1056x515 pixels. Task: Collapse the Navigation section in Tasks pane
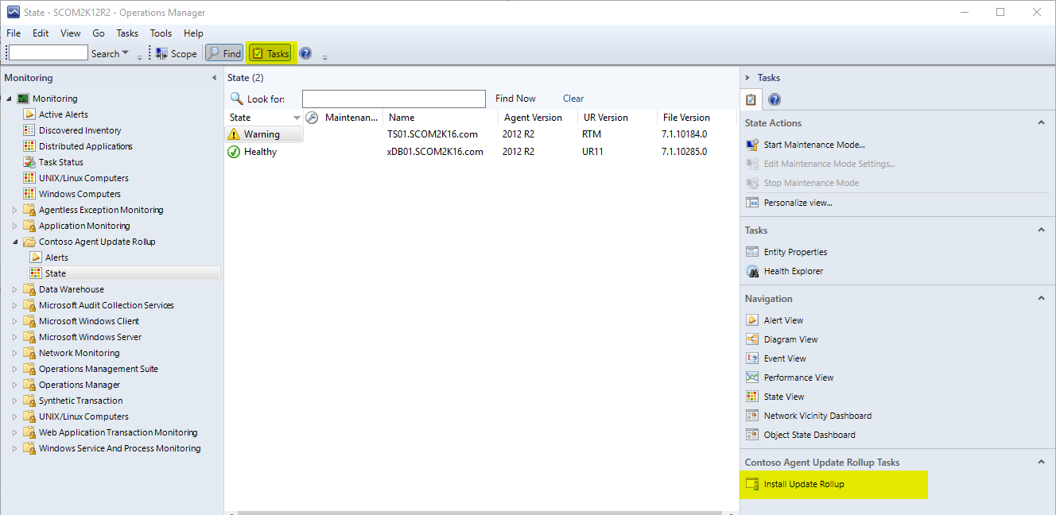pyautogui.click(x=1041, y=299)
